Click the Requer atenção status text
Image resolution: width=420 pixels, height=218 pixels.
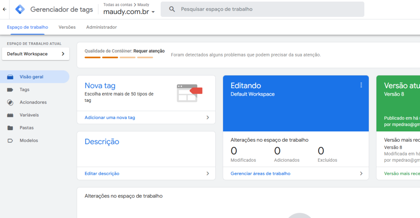click(x=149, y=51)
